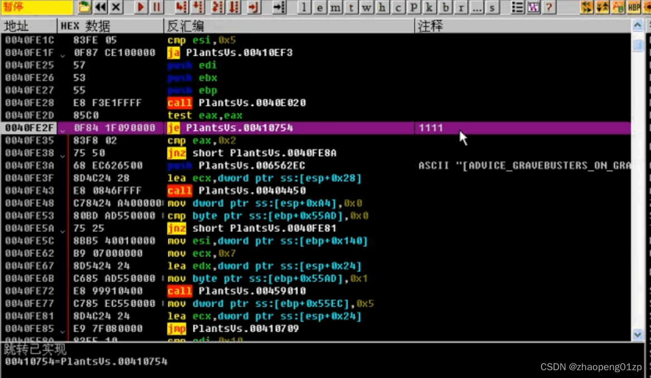Viewport: 651px width, 378px height.
Task: Click the plugin icon just left of HBP
Action: click(618, 7)
